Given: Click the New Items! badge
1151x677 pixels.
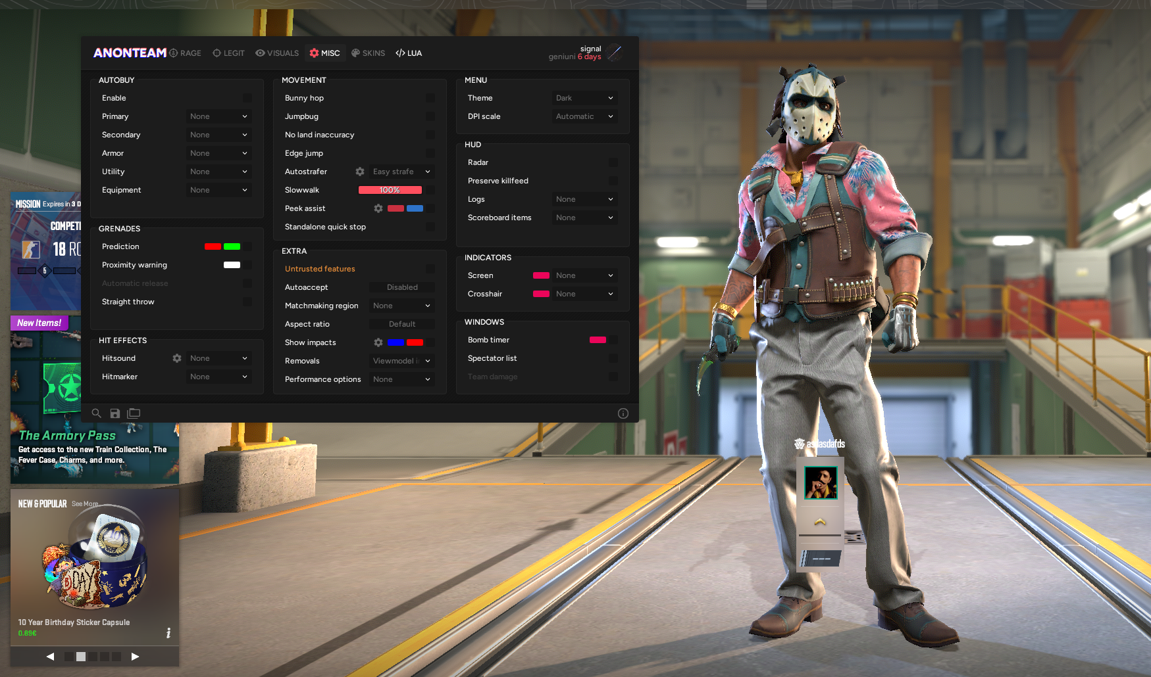Looking at the screenshot, I should (39, 323).
